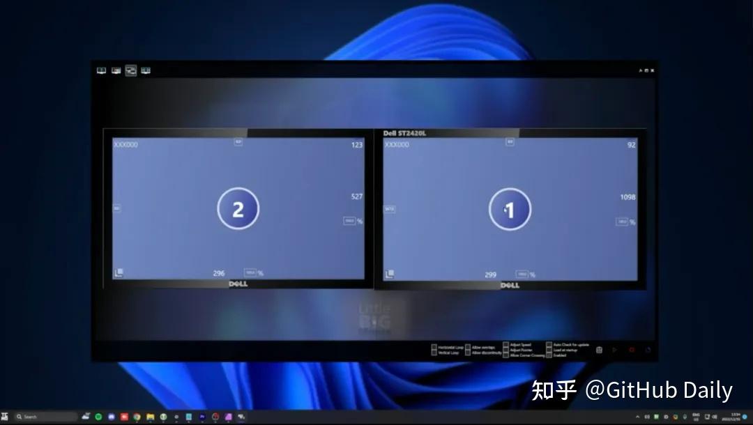
Task: Toggle the Vertical Loop checkbox
Action: pos(434,353)
